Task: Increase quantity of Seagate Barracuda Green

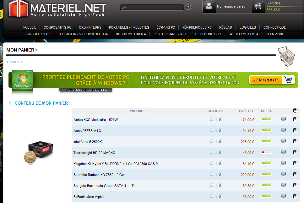Action: coord(220,185)
